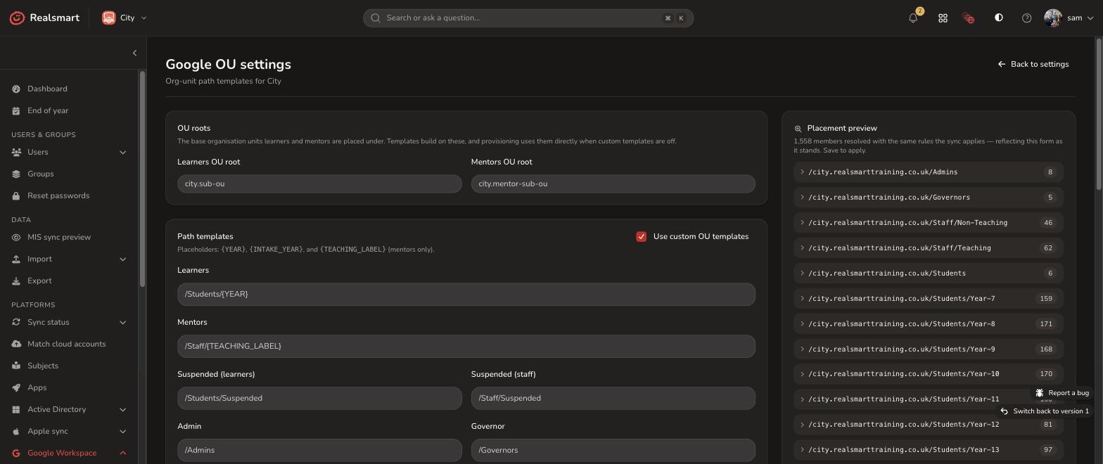Collapse the sidebar with the arrow icon

(x=134, y=53)
